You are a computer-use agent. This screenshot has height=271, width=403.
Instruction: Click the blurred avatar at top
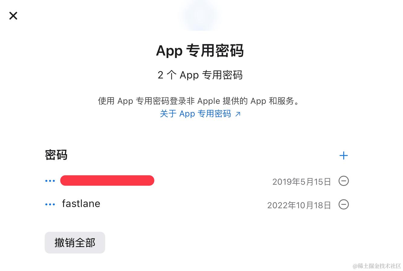pyautogui.click(x=199, y=15)
